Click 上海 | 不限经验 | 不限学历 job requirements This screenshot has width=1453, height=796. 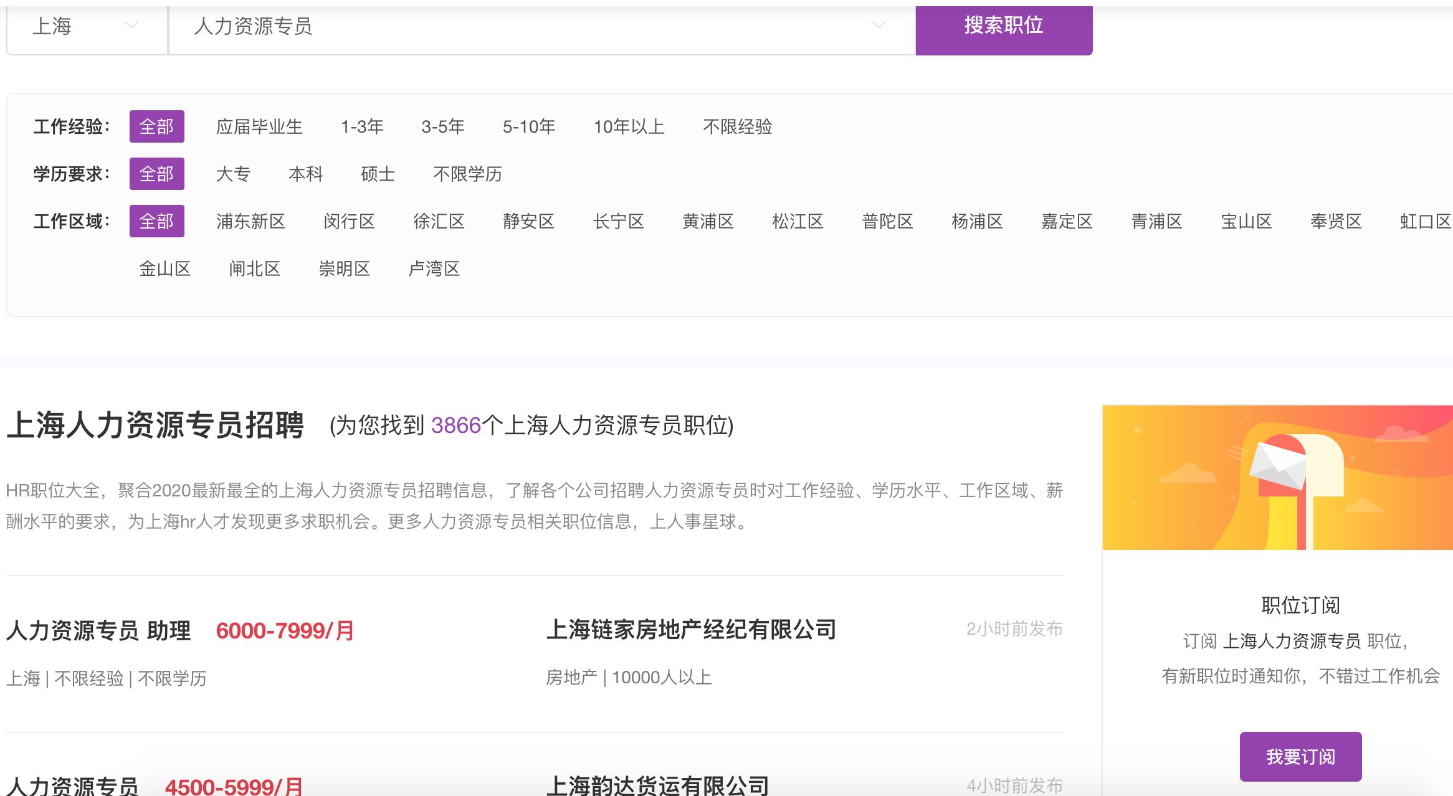click(107, 678)
